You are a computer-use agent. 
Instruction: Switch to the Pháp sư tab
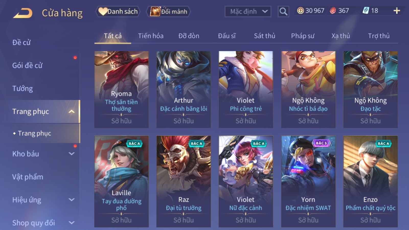(x=303, y=36)
